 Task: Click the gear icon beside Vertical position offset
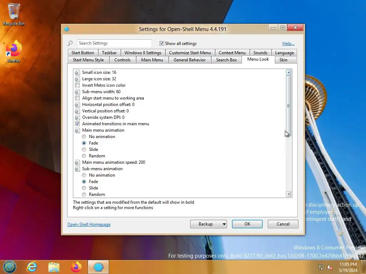tap(77, 111)
